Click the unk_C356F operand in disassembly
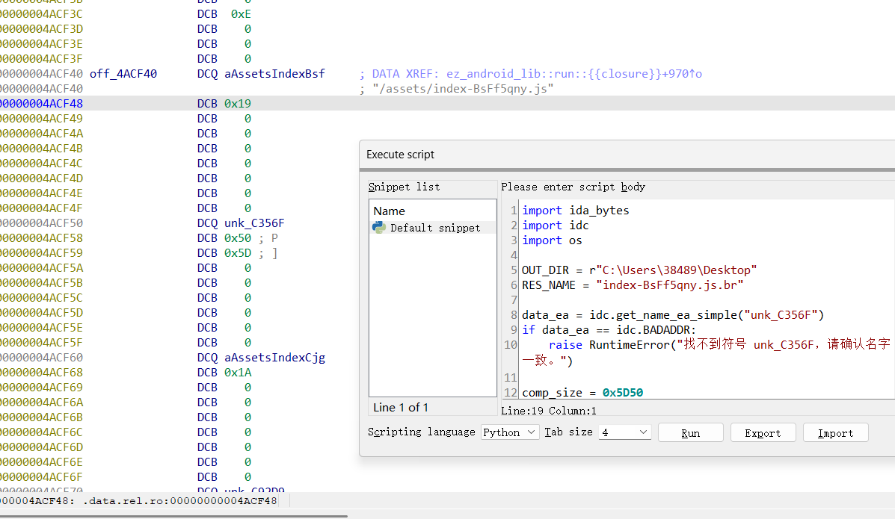 (x=254, y=223)
